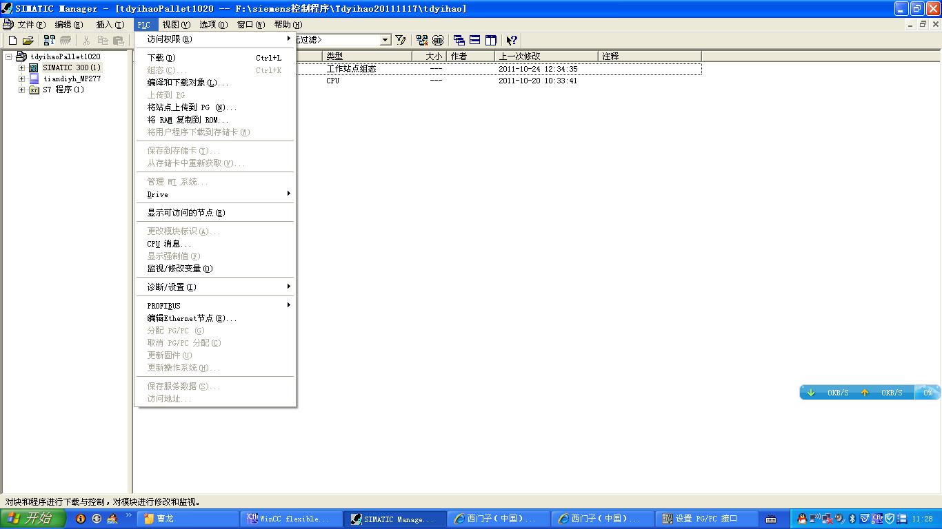Choose 编译和下载对象(L)... menu entry
942x529 pixels.
pos(216,83)
